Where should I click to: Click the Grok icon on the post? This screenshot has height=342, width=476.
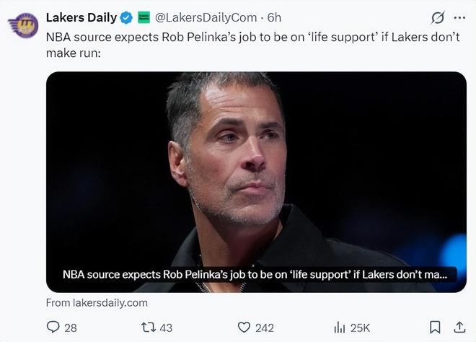[x=437, y=17]
